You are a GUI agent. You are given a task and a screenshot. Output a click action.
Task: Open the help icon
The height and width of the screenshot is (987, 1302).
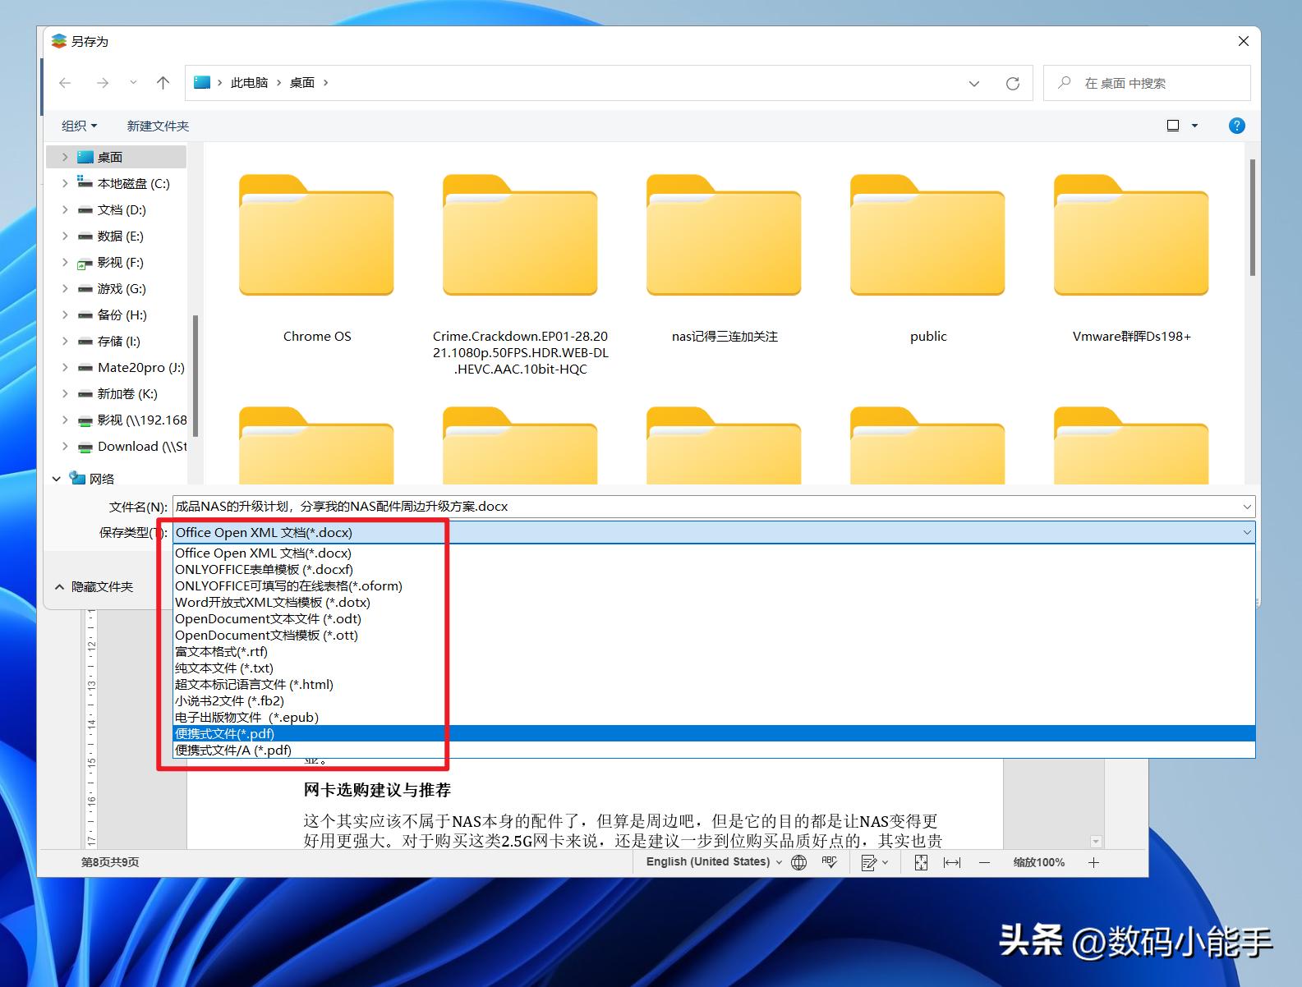point(1236,126)
